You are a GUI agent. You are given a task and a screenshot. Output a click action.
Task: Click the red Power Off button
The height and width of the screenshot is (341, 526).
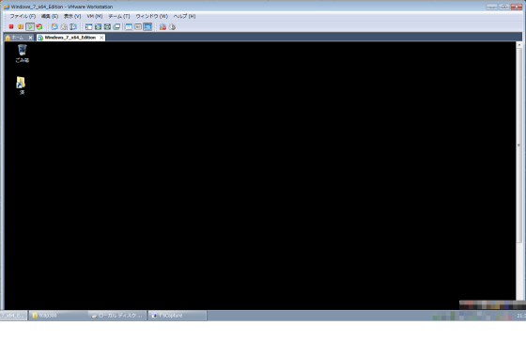11,27
